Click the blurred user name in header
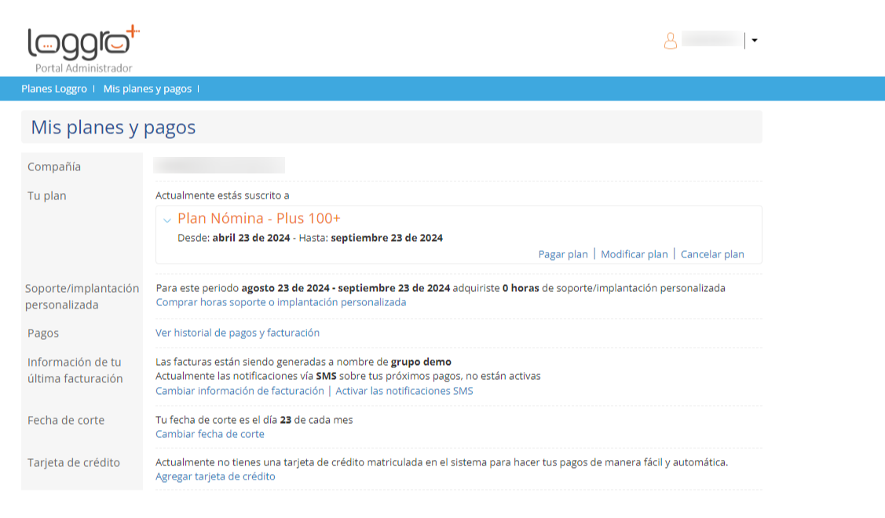 (712, 39)
